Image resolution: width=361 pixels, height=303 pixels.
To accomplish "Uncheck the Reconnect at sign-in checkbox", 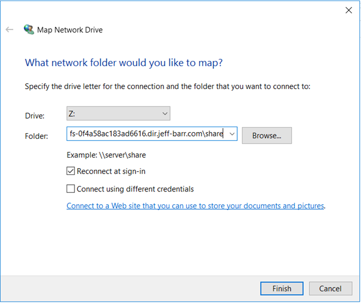I will 71,171.
